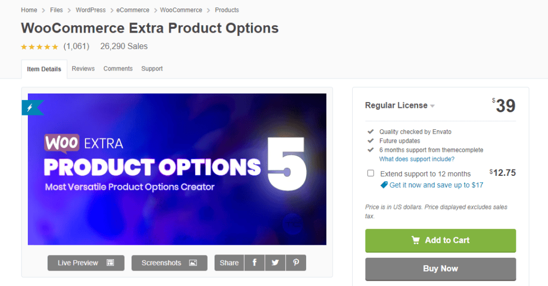Screen dimensions: 548x286
Task: Select the Item Details tab
Action: click(x=44, y=69)
